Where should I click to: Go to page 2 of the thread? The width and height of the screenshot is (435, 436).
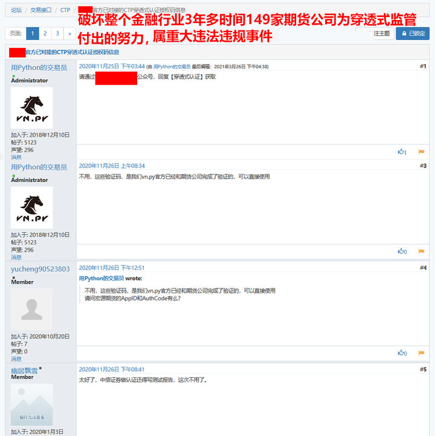coord(45,33)
